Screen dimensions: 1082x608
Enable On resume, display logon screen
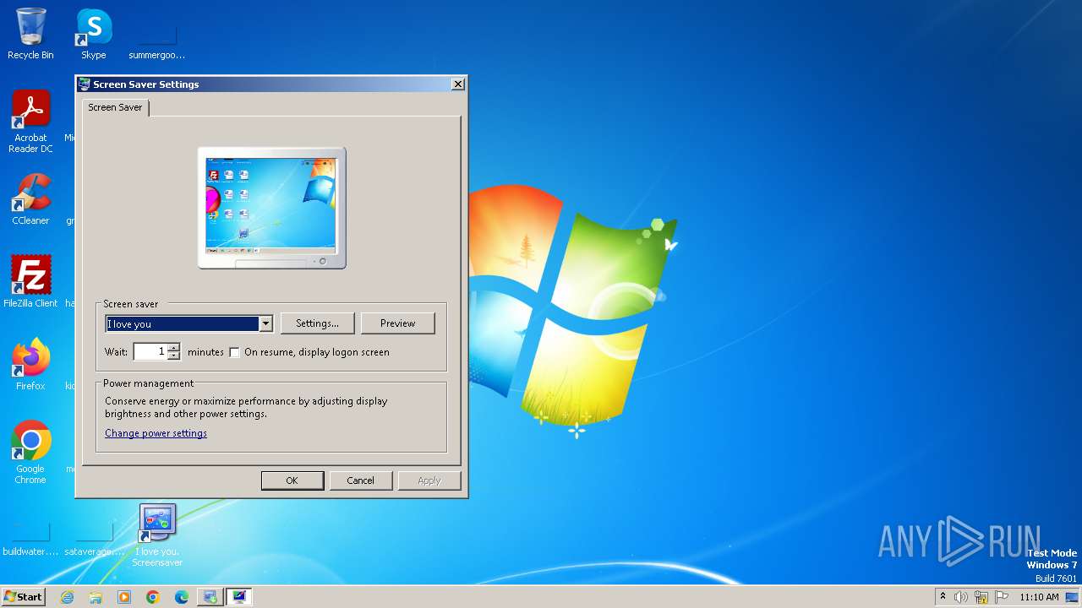point(235,352)
